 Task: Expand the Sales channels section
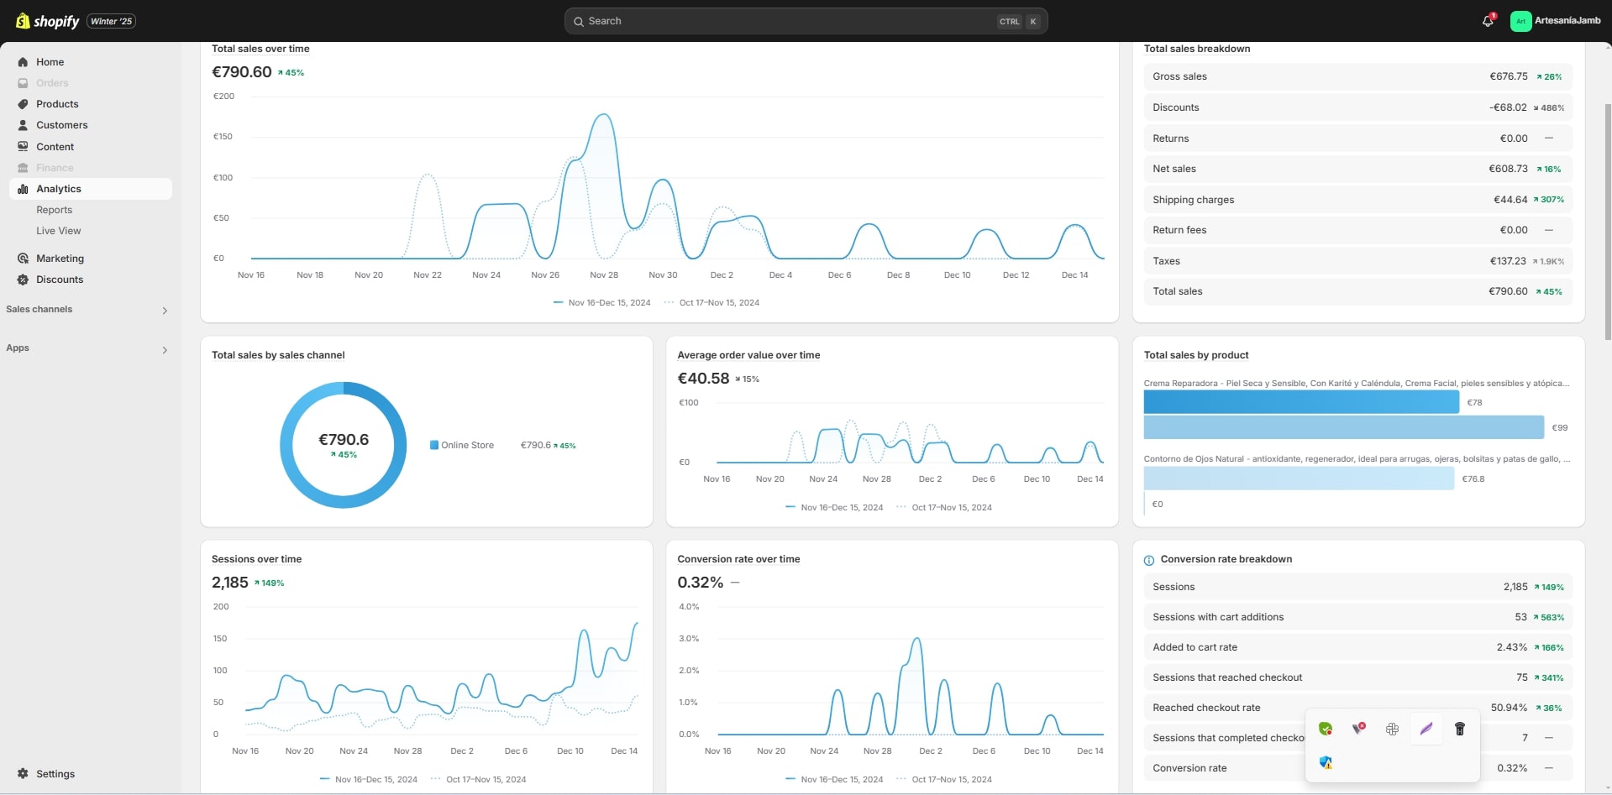pos(165,311)
